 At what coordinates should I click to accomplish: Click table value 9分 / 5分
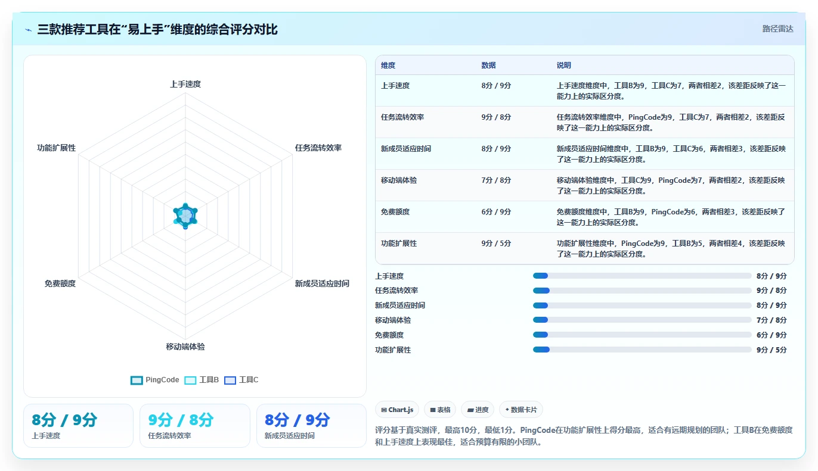click(496, 244)
